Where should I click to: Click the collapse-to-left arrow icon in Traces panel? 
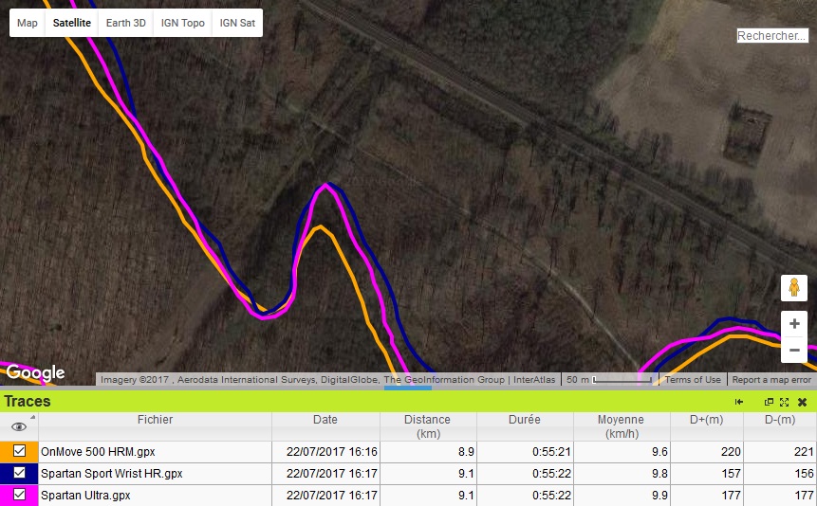point(739,402)
